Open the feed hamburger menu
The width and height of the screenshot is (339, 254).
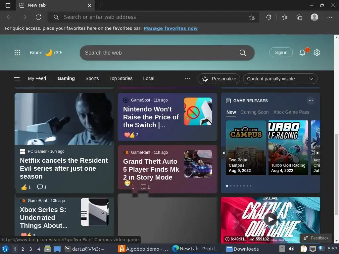point(17,79)
